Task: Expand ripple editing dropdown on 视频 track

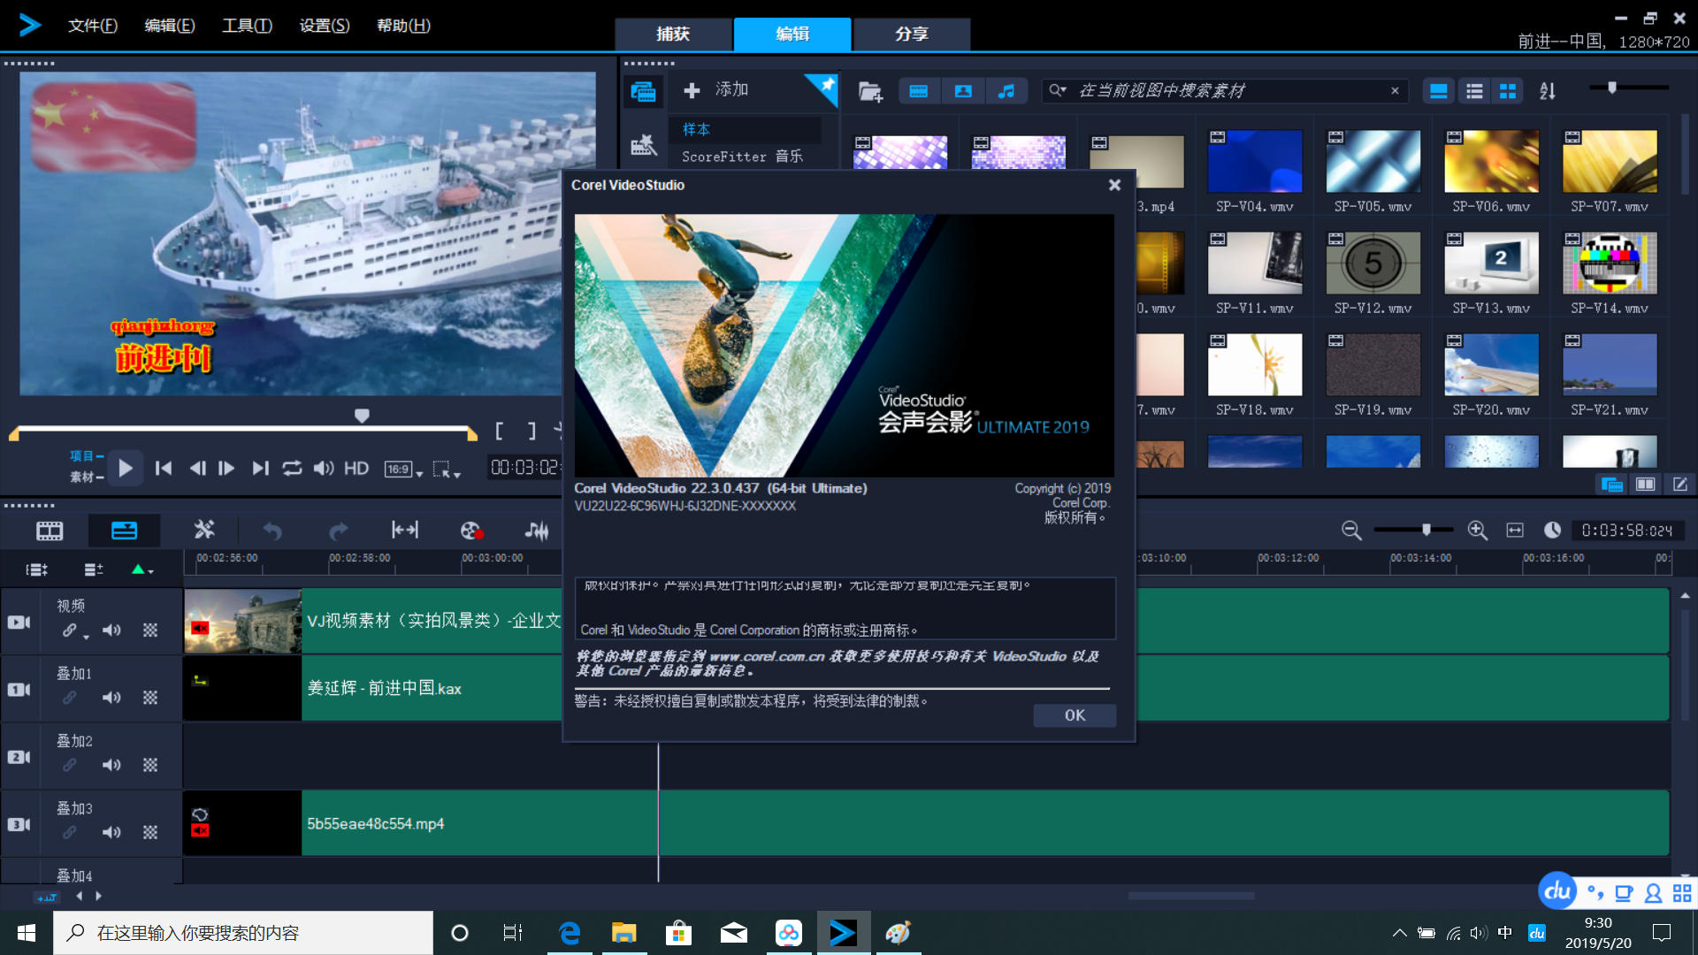Action: [86, 637]
